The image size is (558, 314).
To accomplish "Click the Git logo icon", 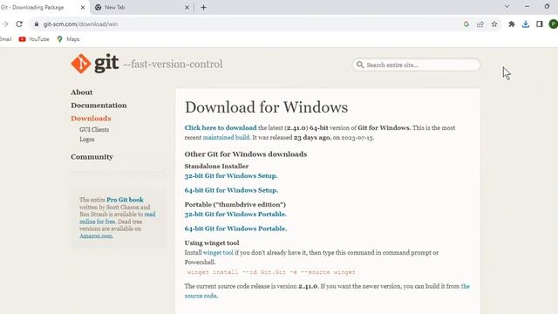I will pos(81,64).
